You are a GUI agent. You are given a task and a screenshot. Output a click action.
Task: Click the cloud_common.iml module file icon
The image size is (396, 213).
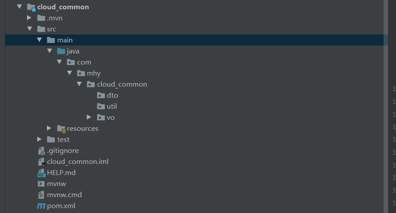coord(42,162)
